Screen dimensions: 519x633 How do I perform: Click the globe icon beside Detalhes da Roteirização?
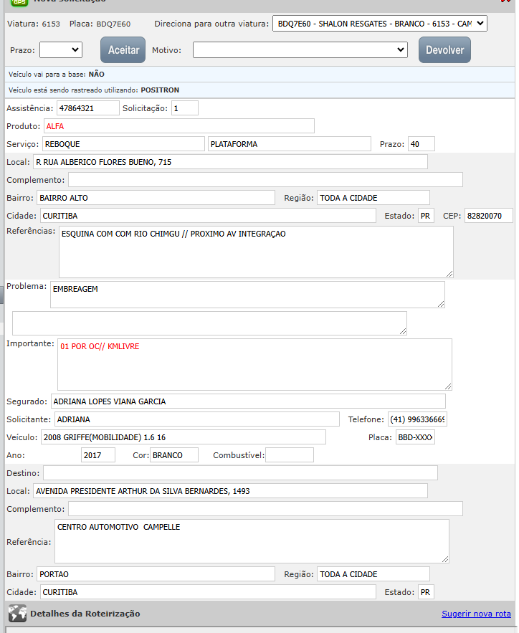click(17, 614)
